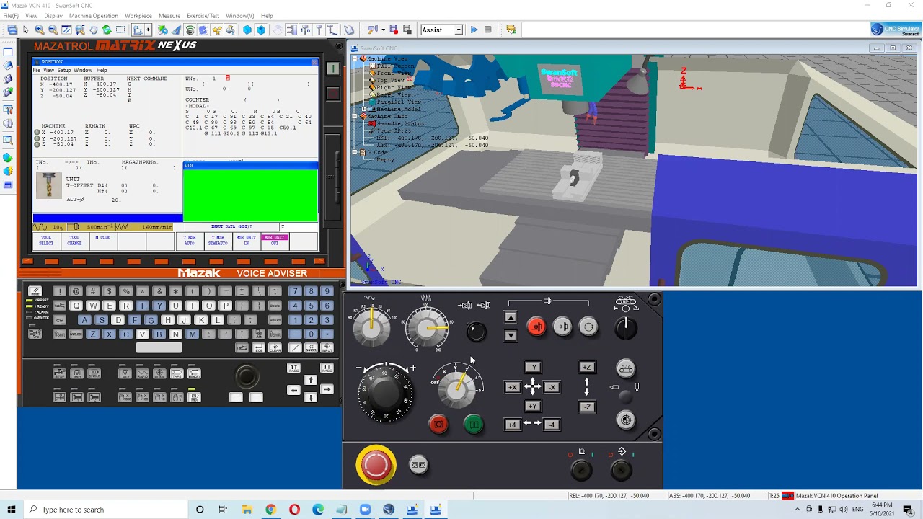Click the -Y axis jog button
923x519 pixels.
coord(533,367)
